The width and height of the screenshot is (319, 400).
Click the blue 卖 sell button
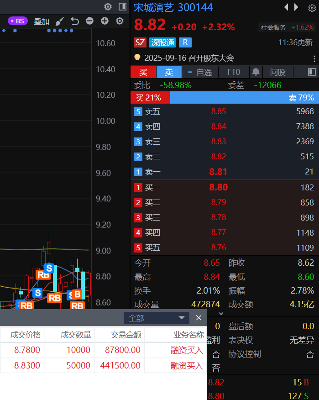169,72
